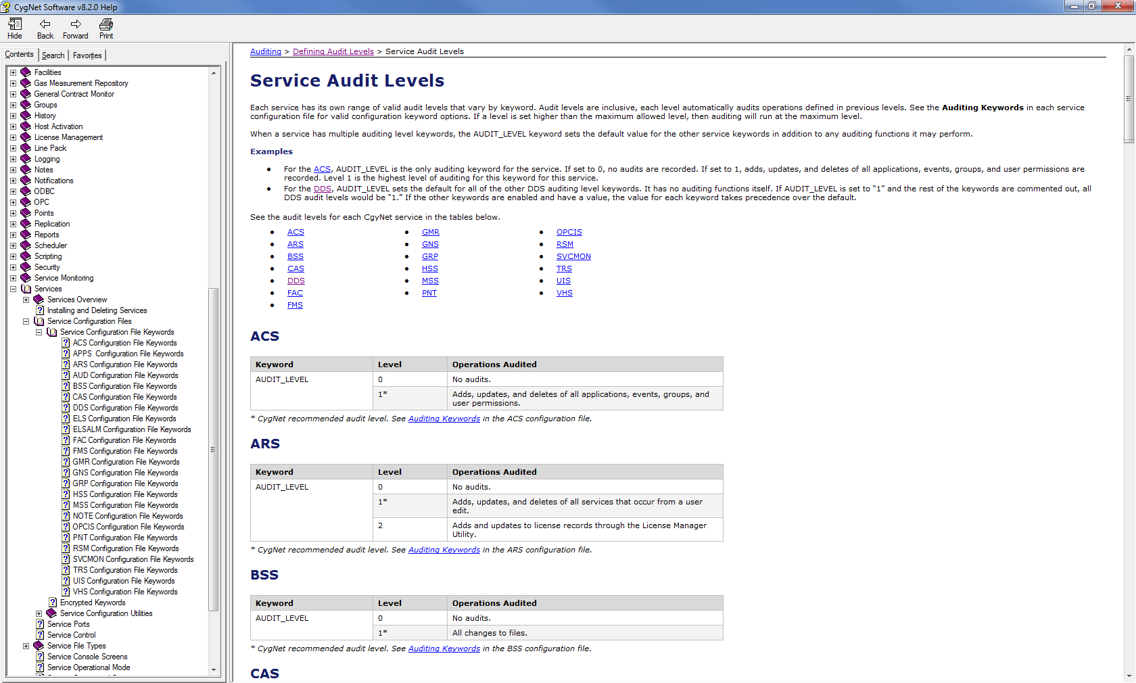Follow the DDS link in the examples
Image resolution: width=1136 pixels, height=683 pixels.
coord(323,189)
